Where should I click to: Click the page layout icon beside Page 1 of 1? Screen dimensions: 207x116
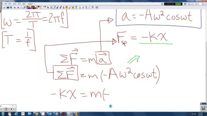pos(185,4)
